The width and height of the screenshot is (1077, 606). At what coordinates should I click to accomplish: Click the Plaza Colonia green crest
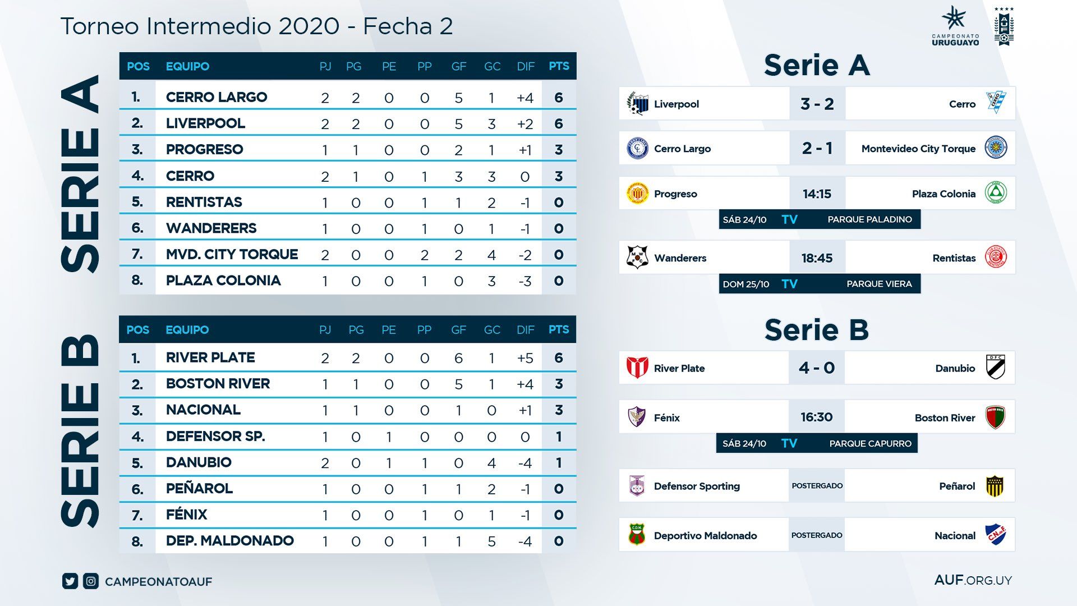[996, 193]
